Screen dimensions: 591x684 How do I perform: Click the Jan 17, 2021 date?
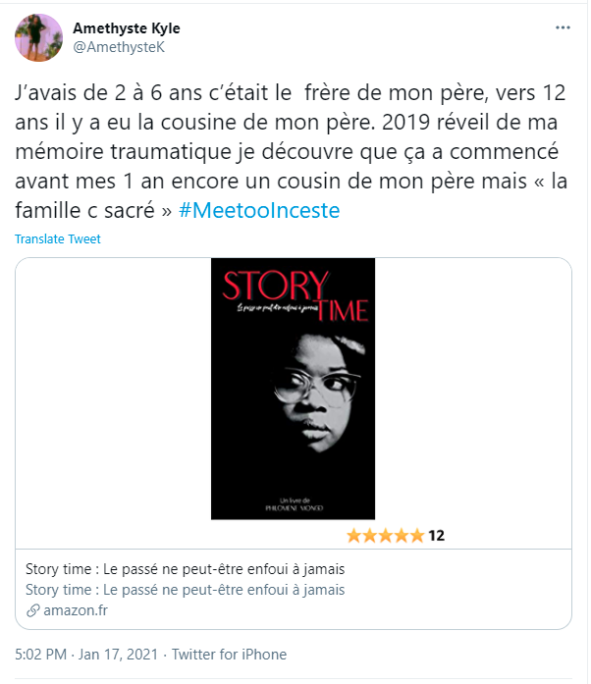coord(118,655)
